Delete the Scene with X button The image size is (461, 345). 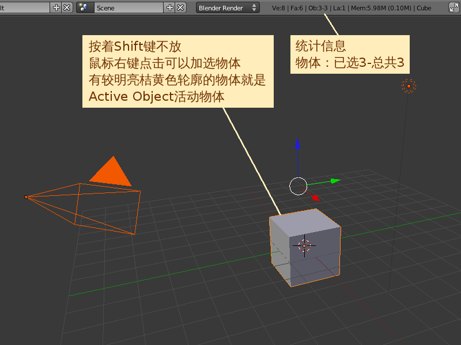pyautogui.click(x=180, y=7)
